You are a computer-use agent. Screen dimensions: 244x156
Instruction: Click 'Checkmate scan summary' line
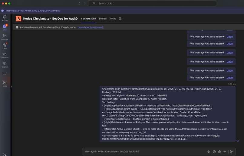point(162,89)
